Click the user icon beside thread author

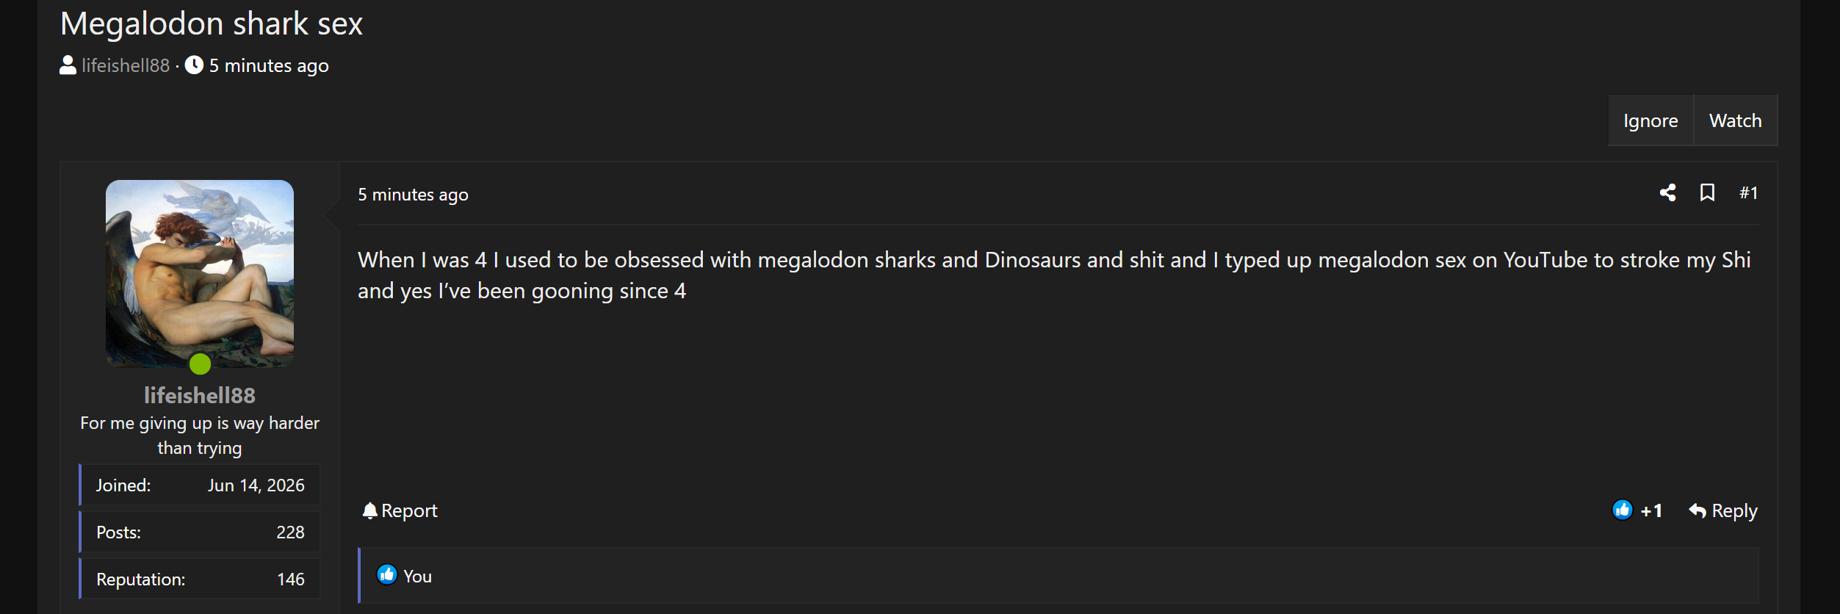pos(68,65)
